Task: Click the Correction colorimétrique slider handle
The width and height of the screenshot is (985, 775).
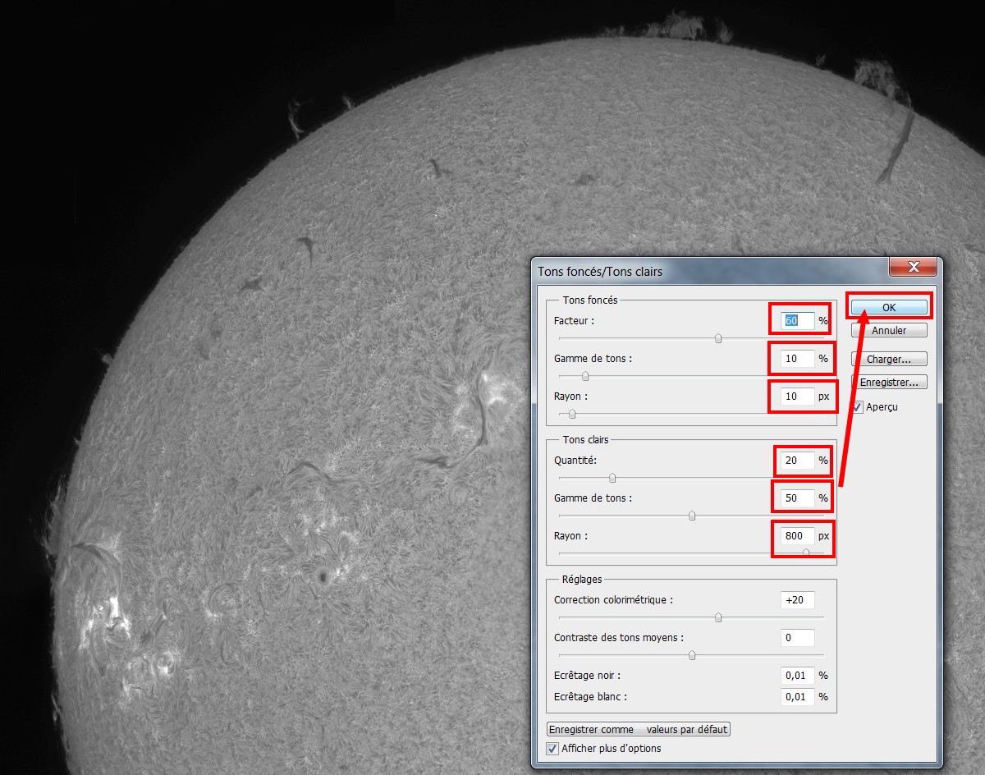Action: tap(718, 617)
